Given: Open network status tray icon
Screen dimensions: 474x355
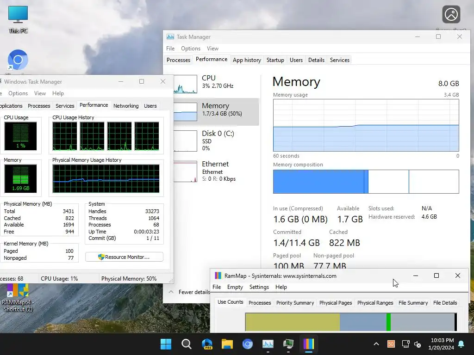Looking at the screenshot, I should tap(405, 344).
